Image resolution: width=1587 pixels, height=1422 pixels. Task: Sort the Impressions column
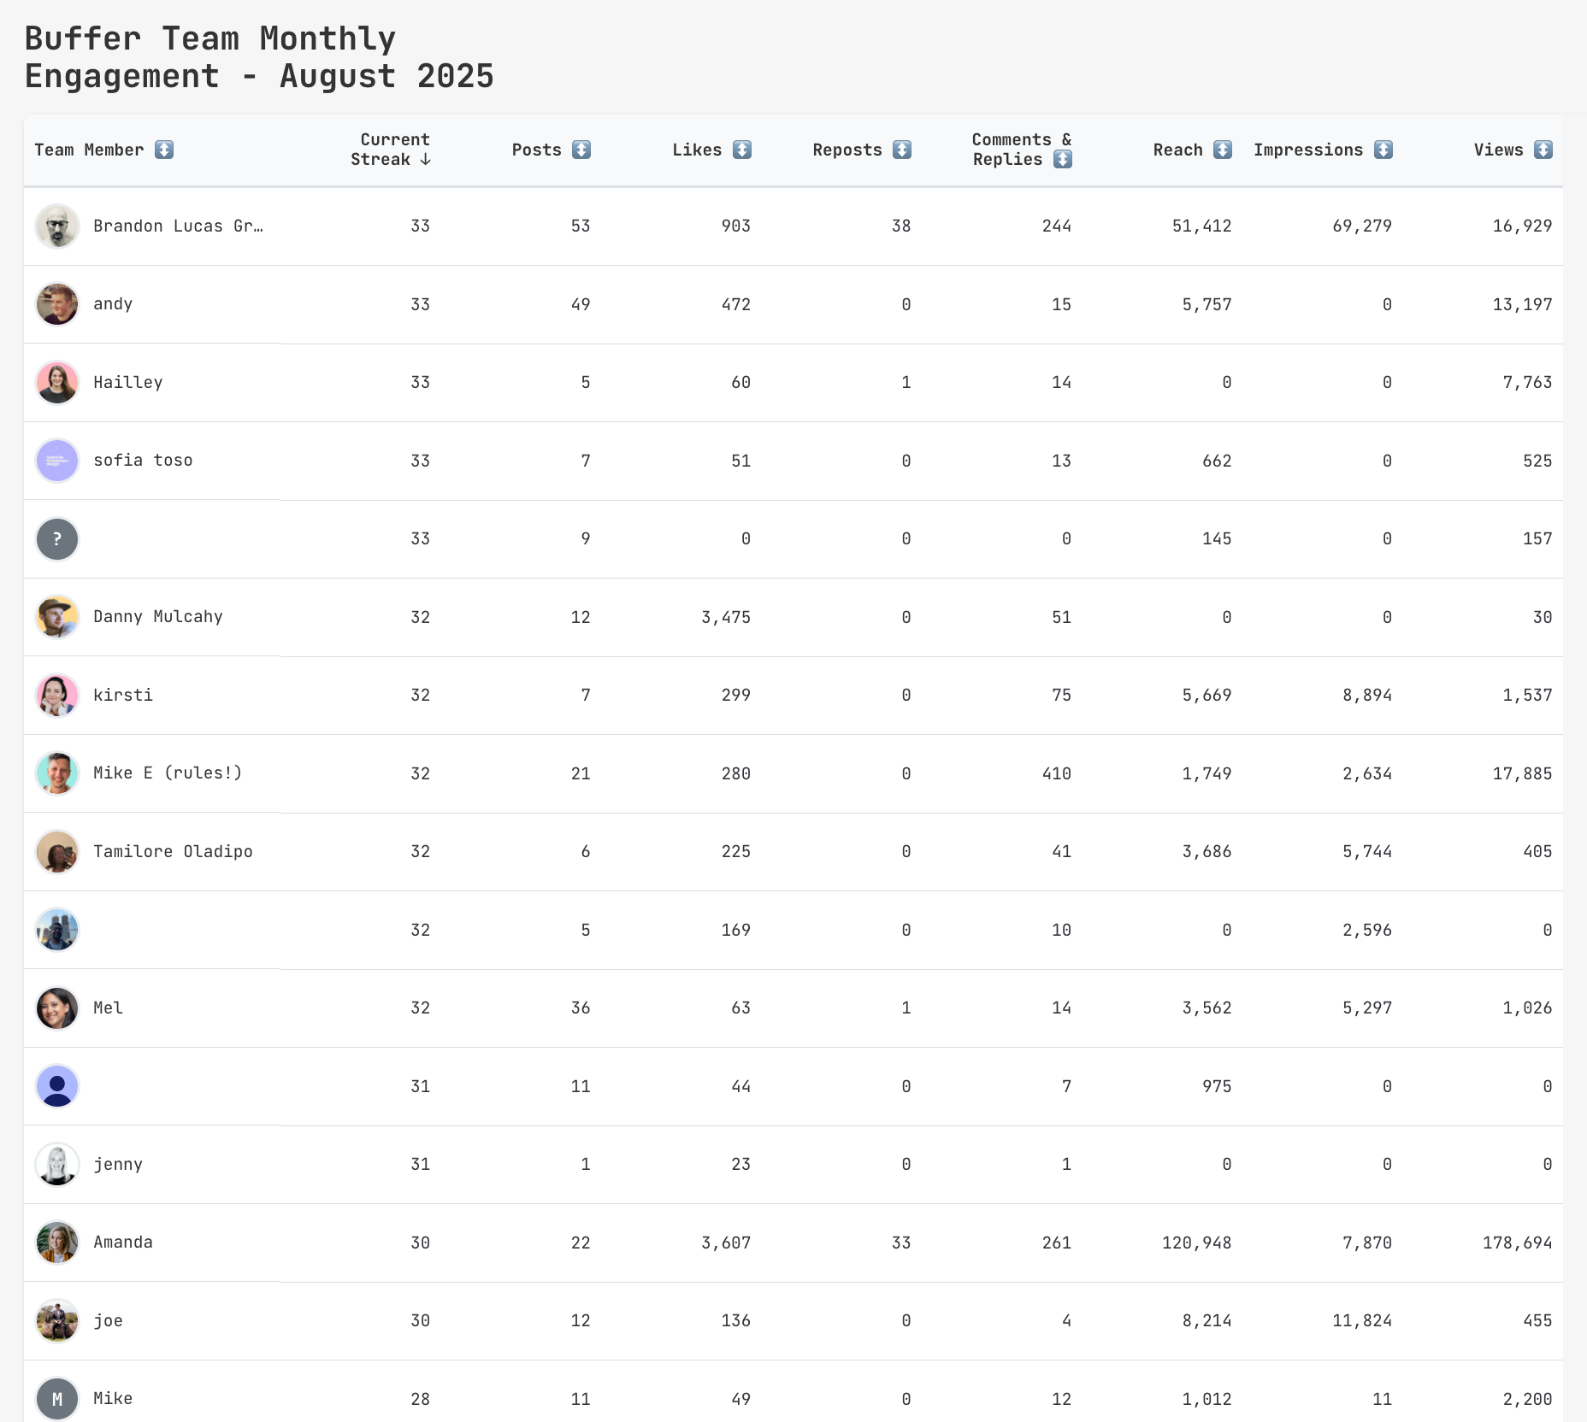pyautogui.click(x=1383, y=150)
